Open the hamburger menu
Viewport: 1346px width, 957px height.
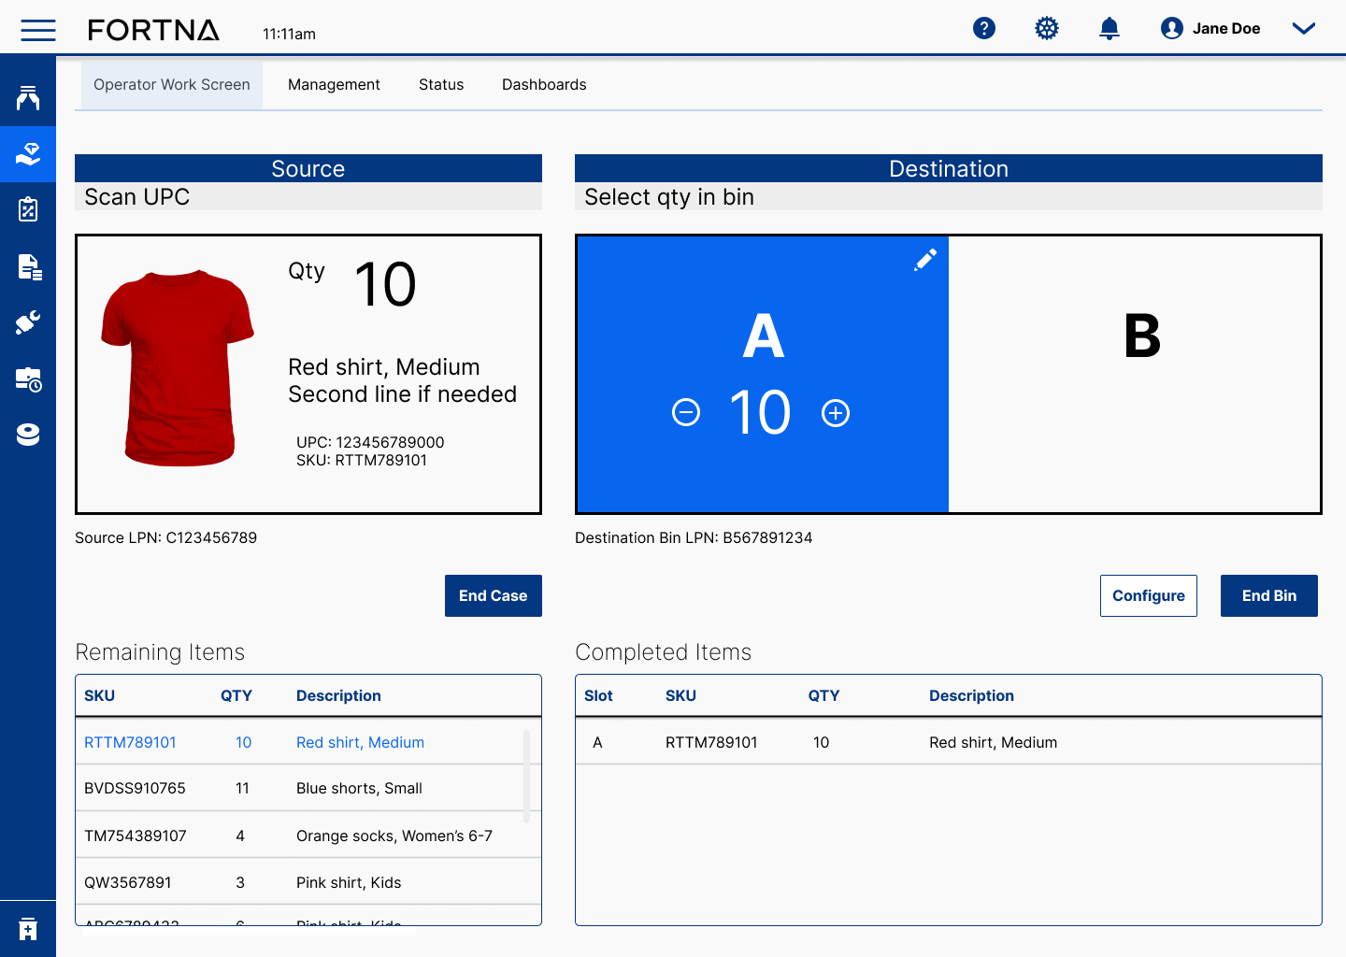pos(38,30)
